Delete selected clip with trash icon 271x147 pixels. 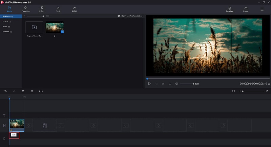[x=23, y=91]
